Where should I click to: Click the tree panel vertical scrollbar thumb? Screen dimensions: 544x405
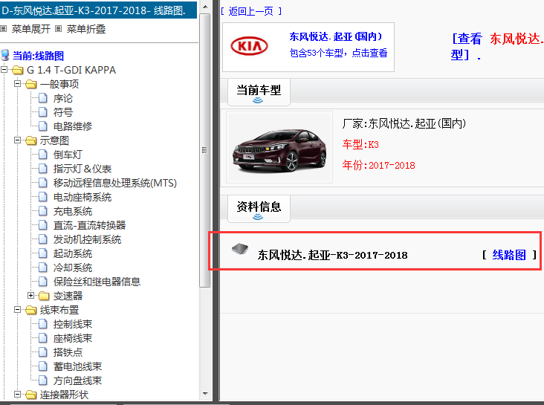(x=205, y=150)
